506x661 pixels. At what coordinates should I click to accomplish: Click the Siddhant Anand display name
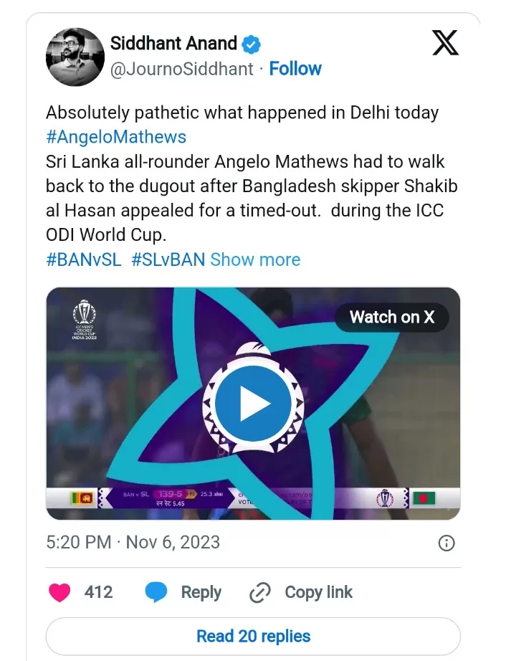click(173, 44)
